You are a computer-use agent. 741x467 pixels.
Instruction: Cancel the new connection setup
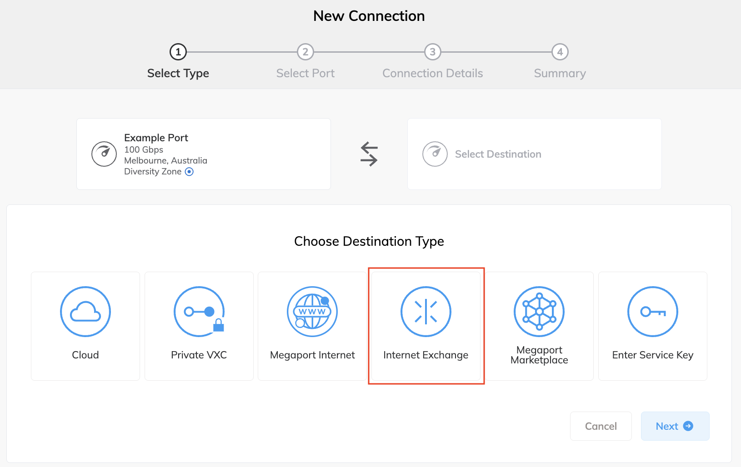601,426
